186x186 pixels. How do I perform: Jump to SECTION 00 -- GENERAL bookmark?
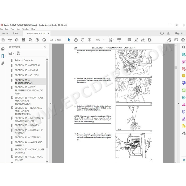click(x=27, y=65)
